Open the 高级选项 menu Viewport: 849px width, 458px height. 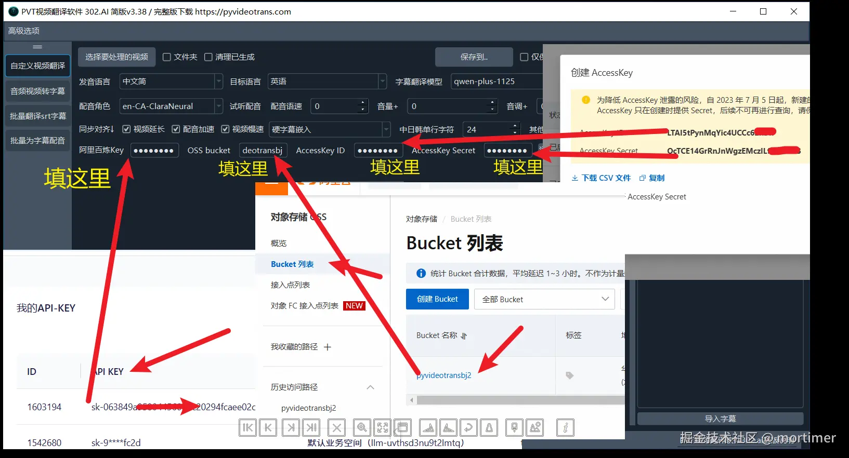click(x=24, y=31)
